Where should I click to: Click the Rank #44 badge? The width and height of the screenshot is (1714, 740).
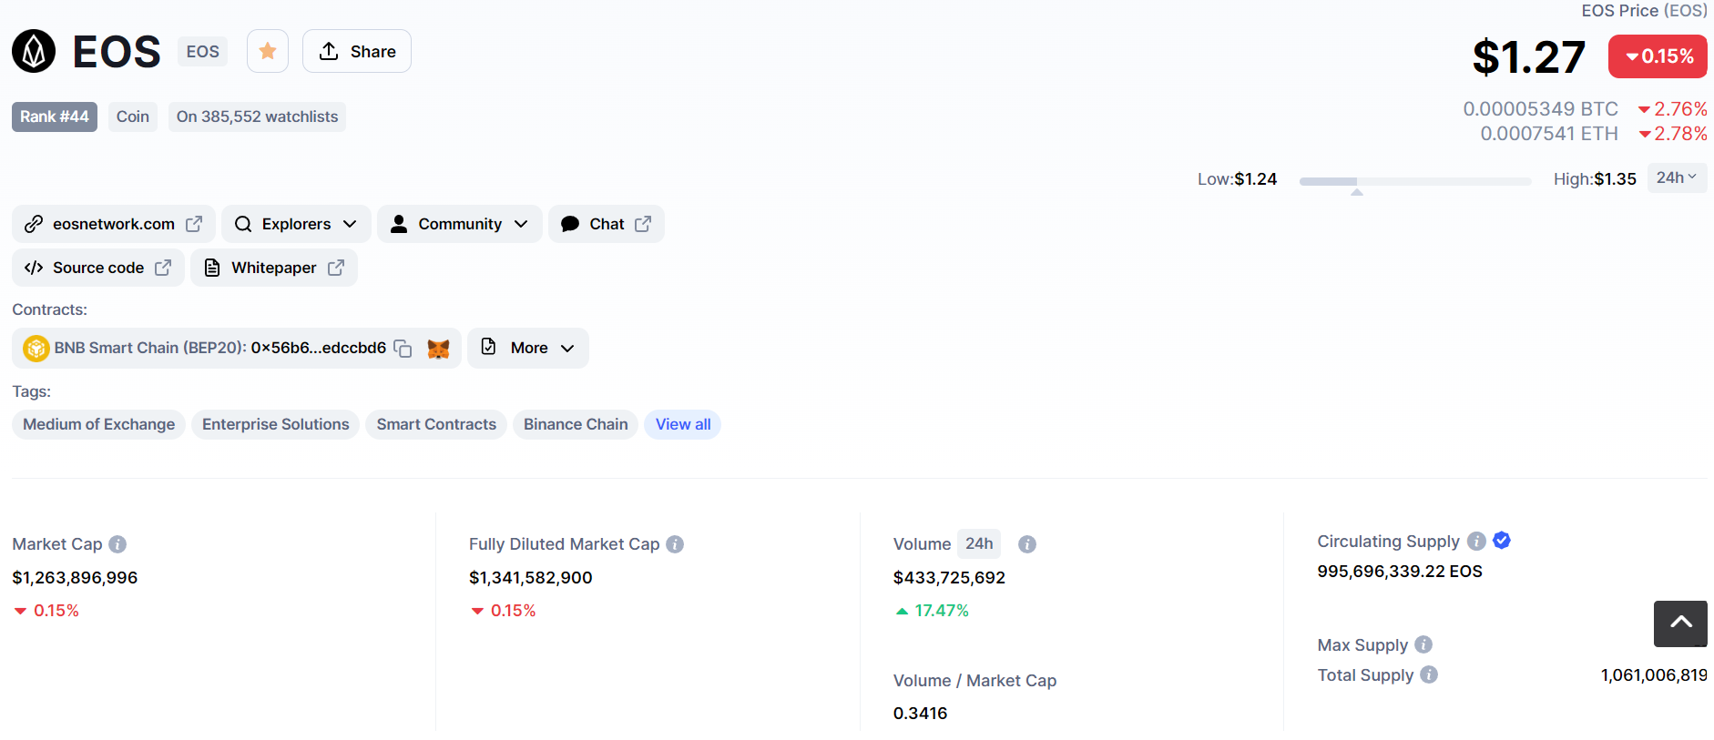55,117
